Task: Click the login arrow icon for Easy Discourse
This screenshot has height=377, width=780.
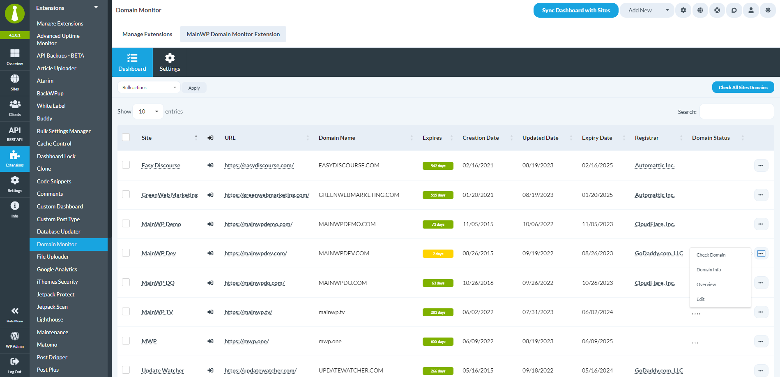Action: coord(210,165)
